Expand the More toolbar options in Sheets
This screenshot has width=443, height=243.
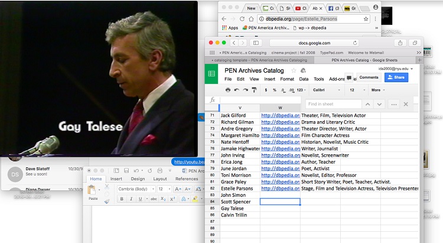click(x=377, y=90)
